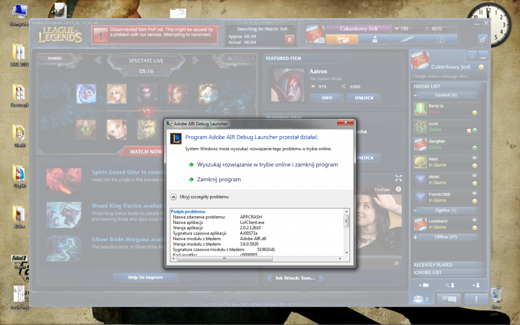Click the add friend plus-person icon
The image size is (520, 325).
tap(475, 286)
